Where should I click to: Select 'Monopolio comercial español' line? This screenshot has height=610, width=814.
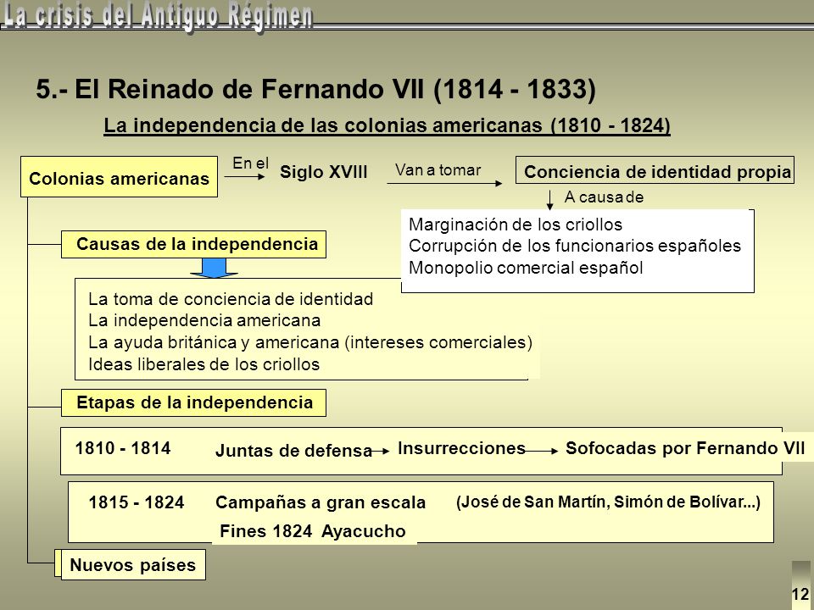pos(526,268)
